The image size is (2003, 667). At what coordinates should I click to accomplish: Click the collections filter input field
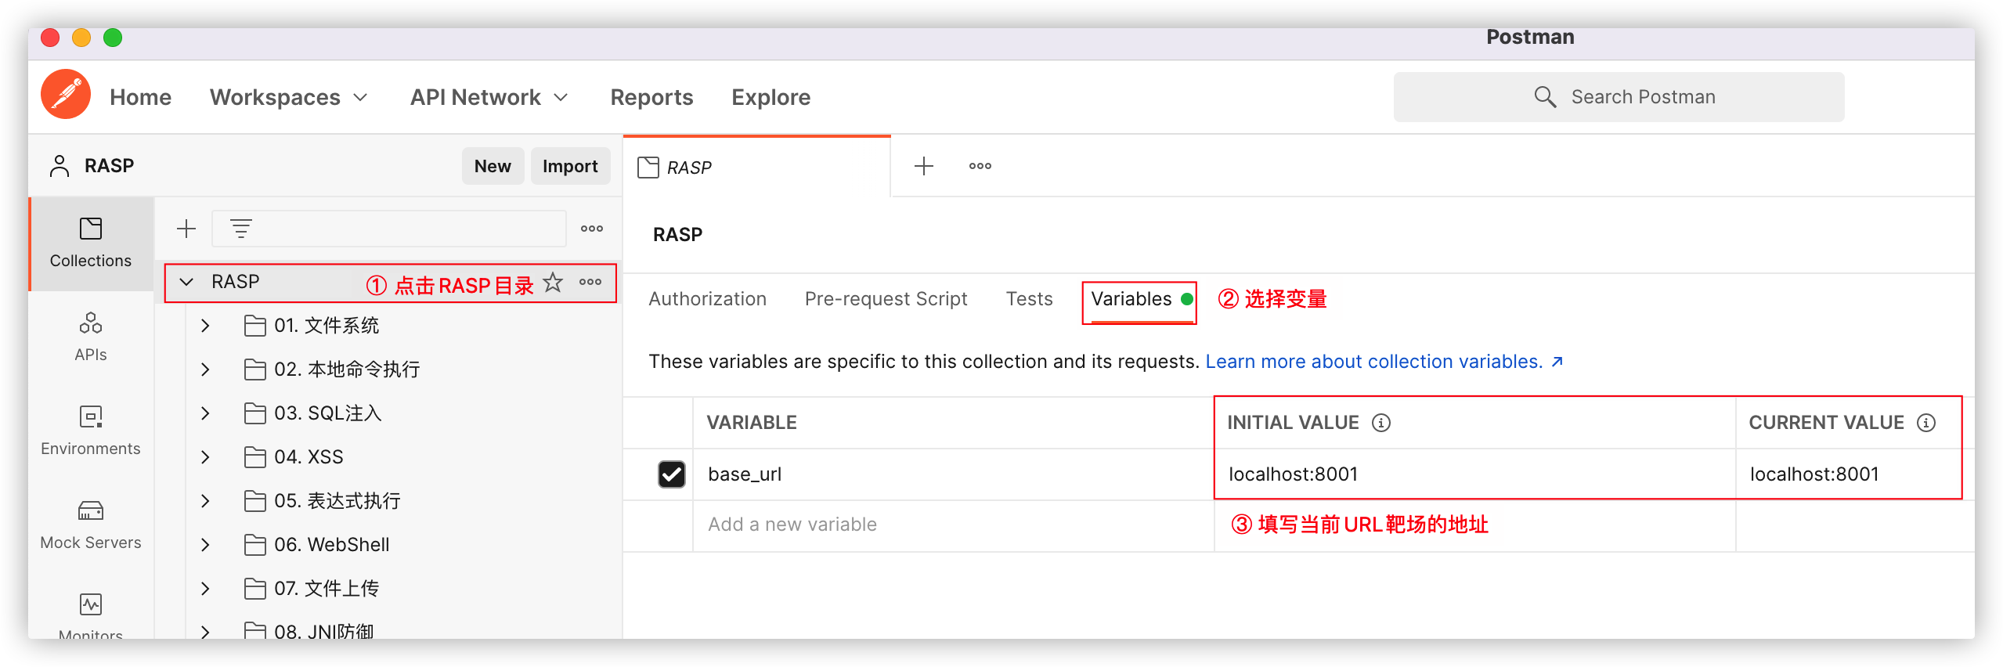389,229
